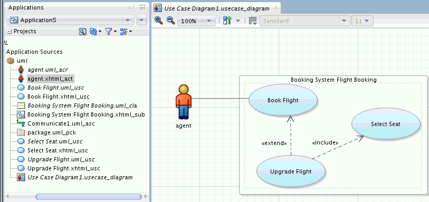Select Select Seat.uml_usc file

tap(55, 141)
